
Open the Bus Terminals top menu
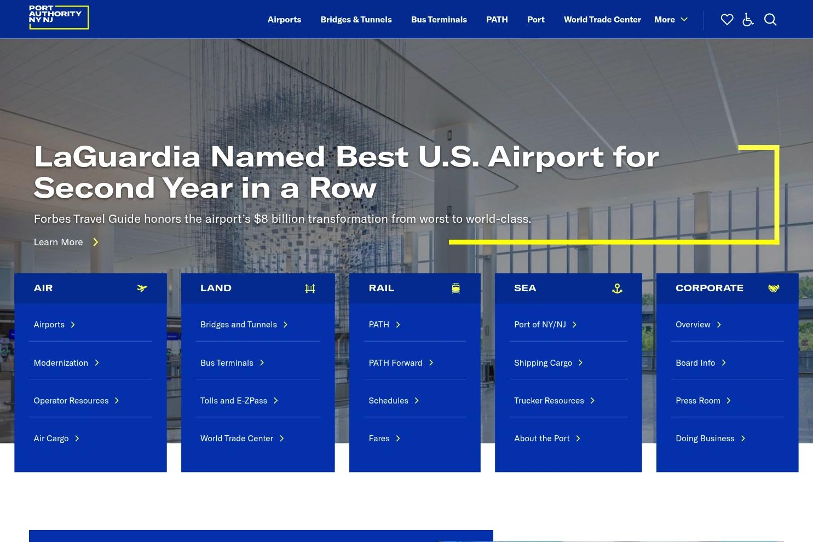tap(439, 20)
